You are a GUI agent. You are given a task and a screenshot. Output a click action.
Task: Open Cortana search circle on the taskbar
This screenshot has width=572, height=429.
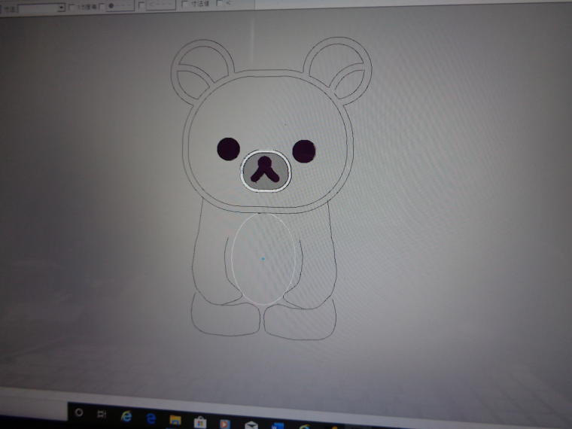(79, 412)
